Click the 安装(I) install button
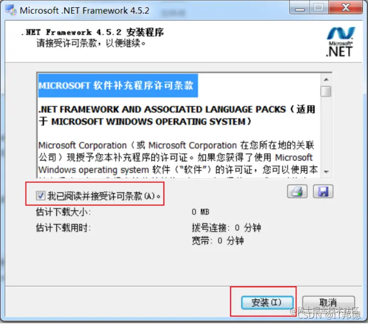This screenshot has width=368, height=324. coord(267,302)
